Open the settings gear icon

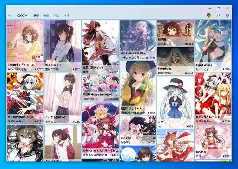[x=228, y=15]
